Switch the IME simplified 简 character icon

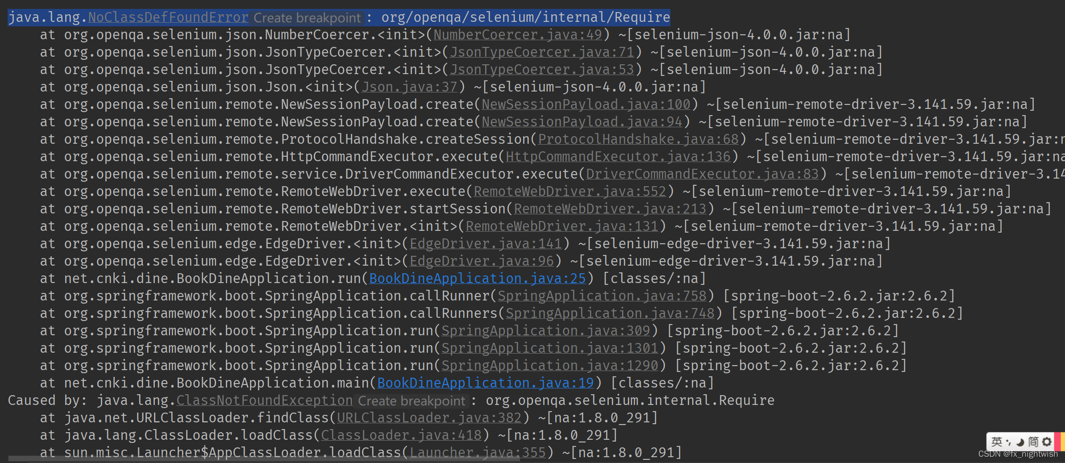[x=1033, y=442]
